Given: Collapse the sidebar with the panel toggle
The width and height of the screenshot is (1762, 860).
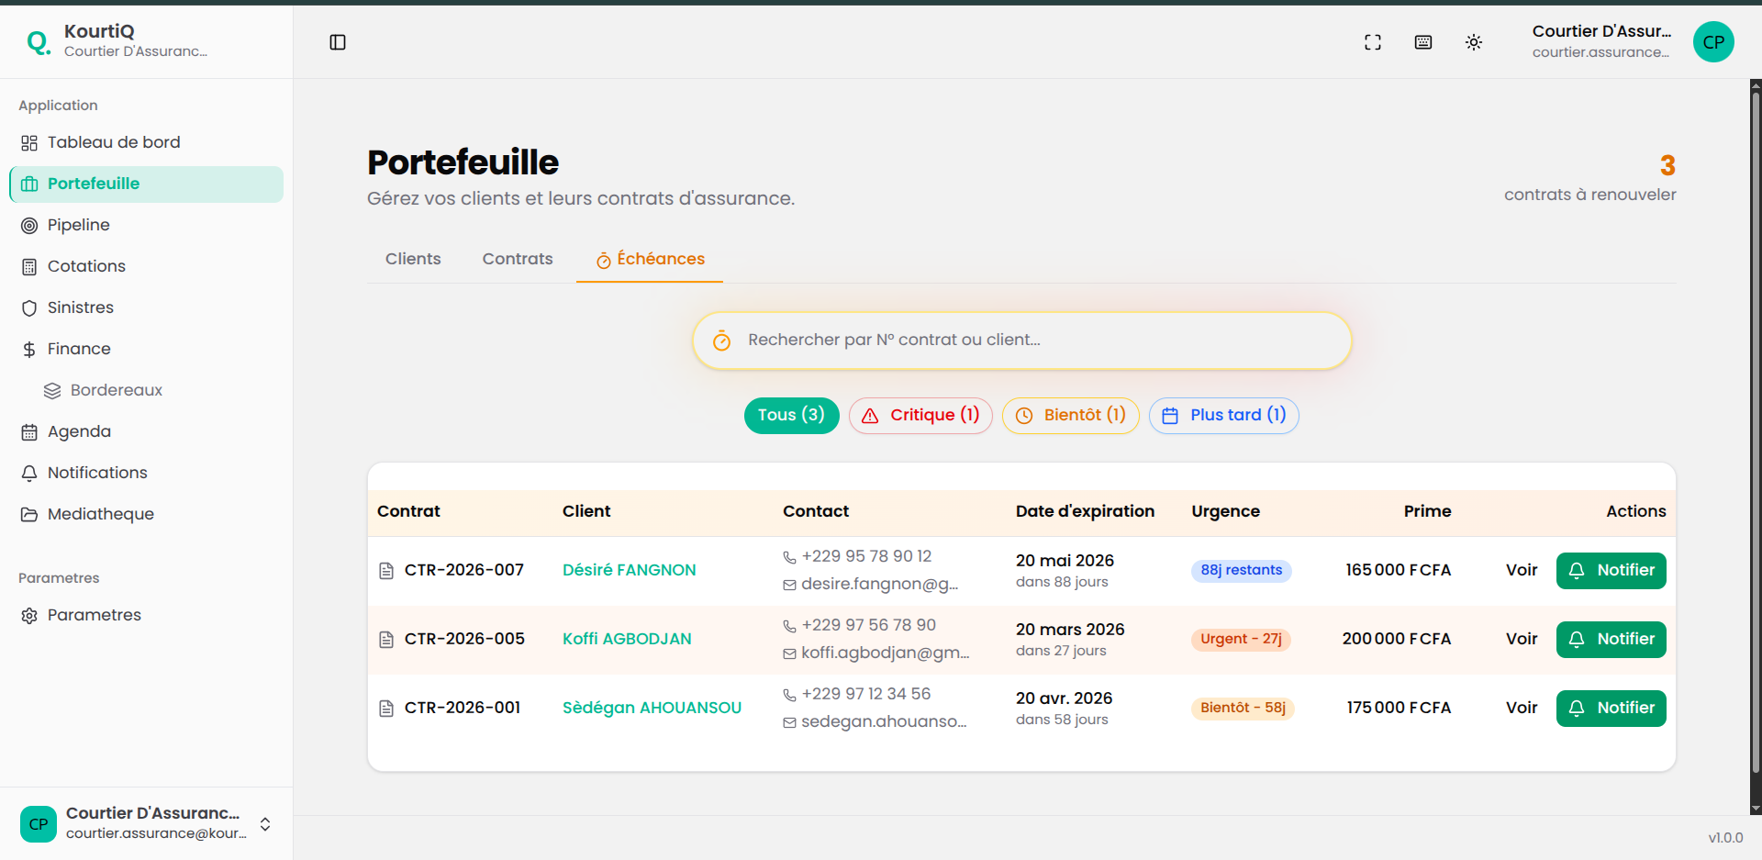Looking at the screenshot, I should coord(338,41).
